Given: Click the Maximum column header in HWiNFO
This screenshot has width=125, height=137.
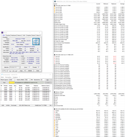Looking at the screenshot, I should click(114, 4).
